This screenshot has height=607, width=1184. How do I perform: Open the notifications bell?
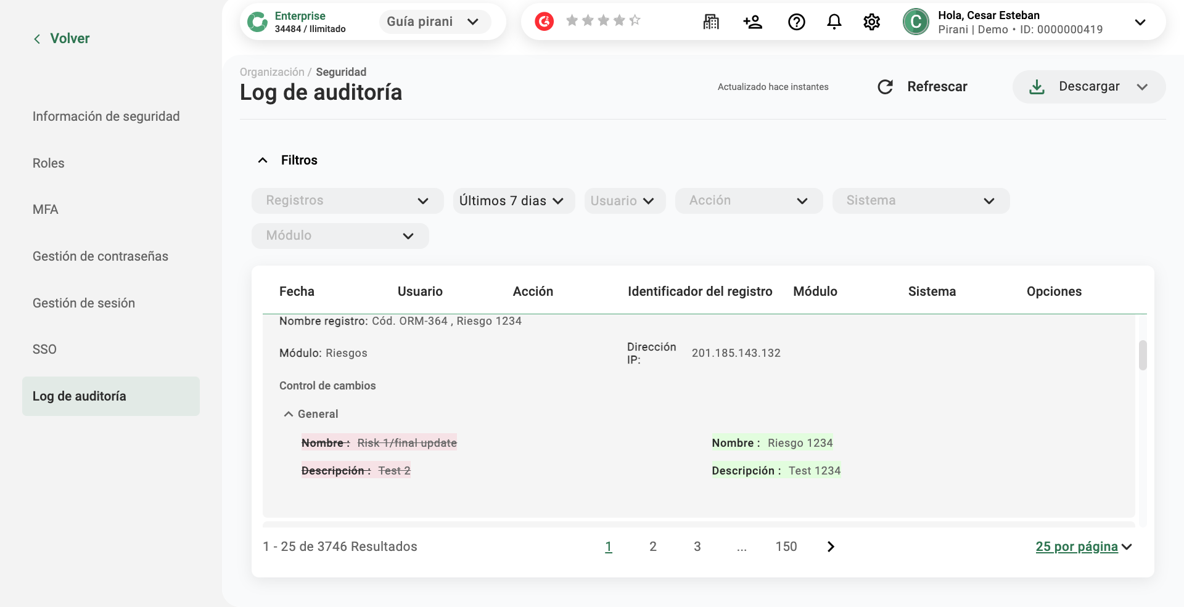[834, 22]
